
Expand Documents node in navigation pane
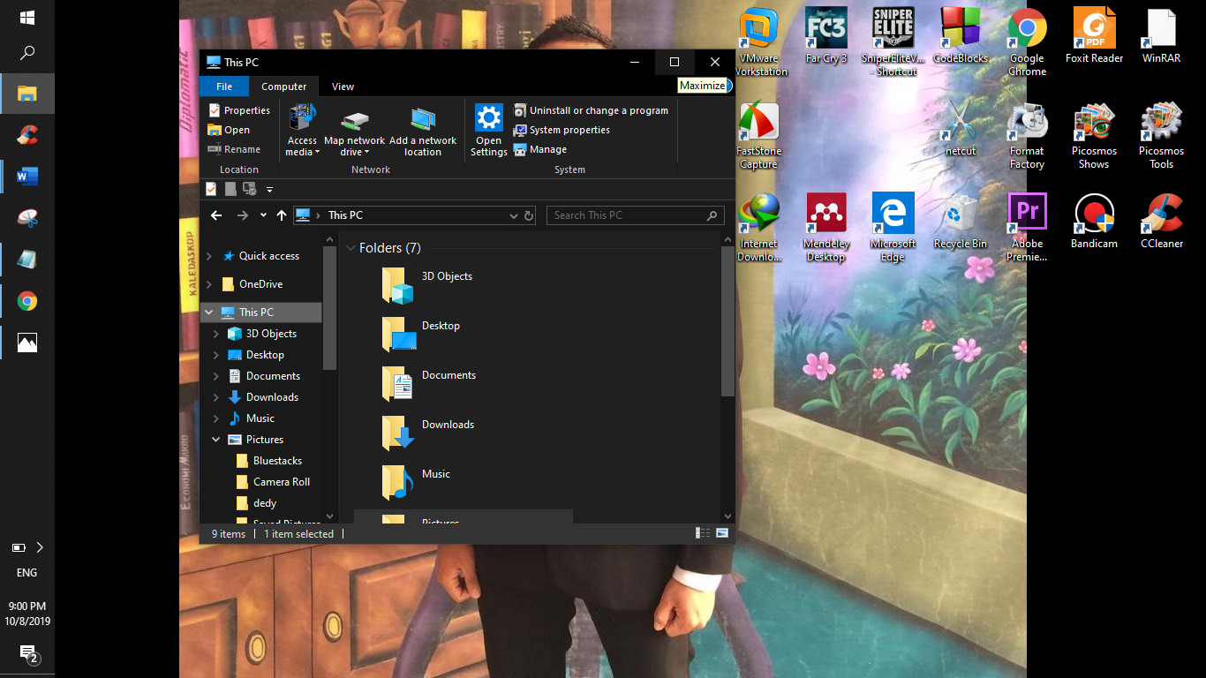(216, 376)
